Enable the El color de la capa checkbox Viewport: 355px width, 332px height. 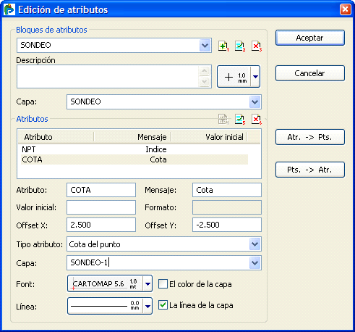click(x=163, y=284)
